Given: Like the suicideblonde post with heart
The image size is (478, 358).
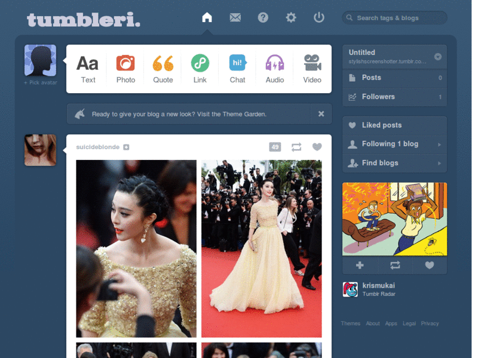Looking at the screenshot, I should click(317, 147).
